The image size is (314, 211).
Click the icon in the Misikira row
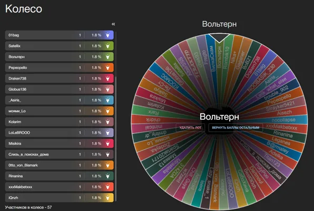point(107,143)
